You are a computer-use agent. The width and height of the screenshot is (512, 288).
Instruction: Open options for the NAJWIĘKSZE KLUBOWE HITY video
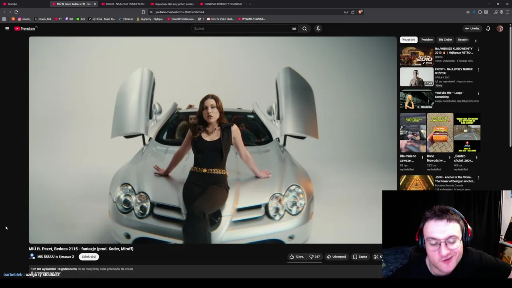[478, 49]
